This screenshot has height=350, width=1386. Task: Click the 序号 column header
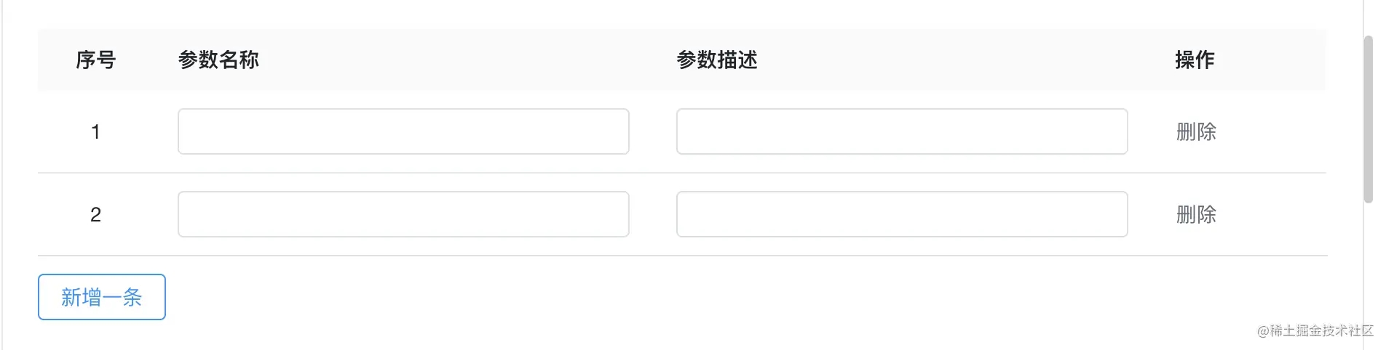click(95, 60)
